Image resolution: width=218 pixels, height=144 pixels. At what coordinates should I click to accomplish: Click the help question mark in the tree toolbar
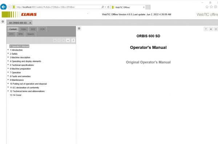point(73,41)
